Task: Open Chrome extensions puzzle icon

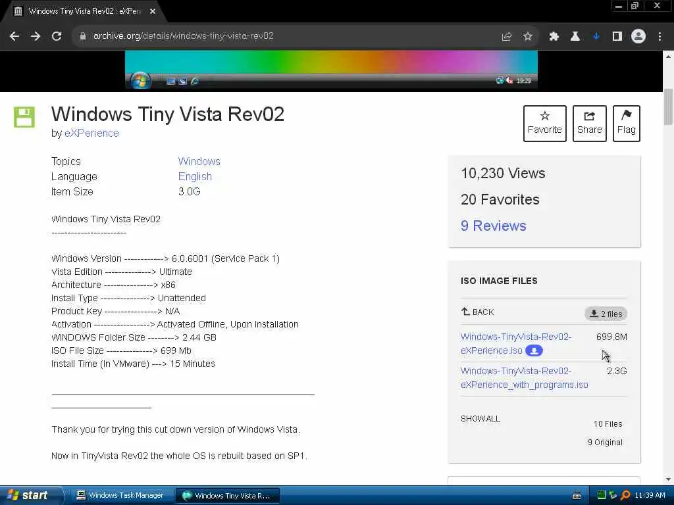Action: tap(554, 37)
